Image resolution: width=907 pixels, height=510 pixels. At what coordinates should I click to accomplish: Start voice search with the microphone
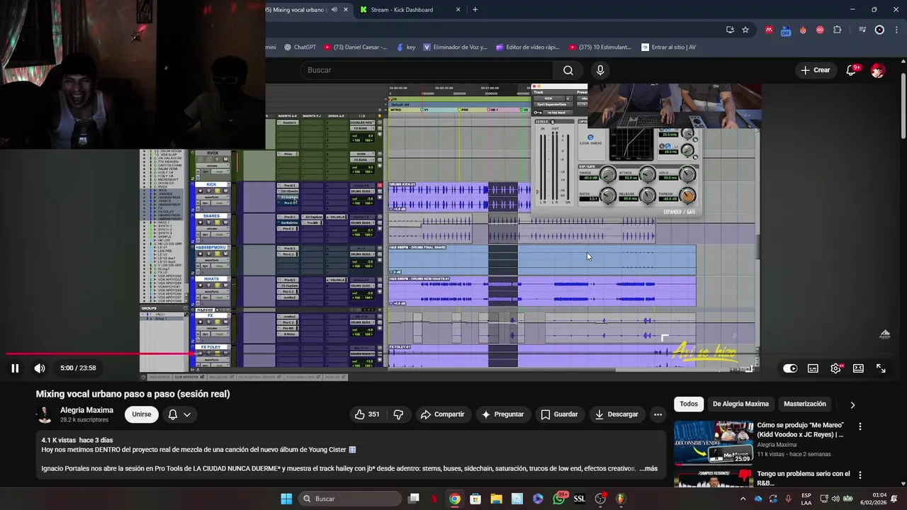pyautogui.click(x=600, y=70)
